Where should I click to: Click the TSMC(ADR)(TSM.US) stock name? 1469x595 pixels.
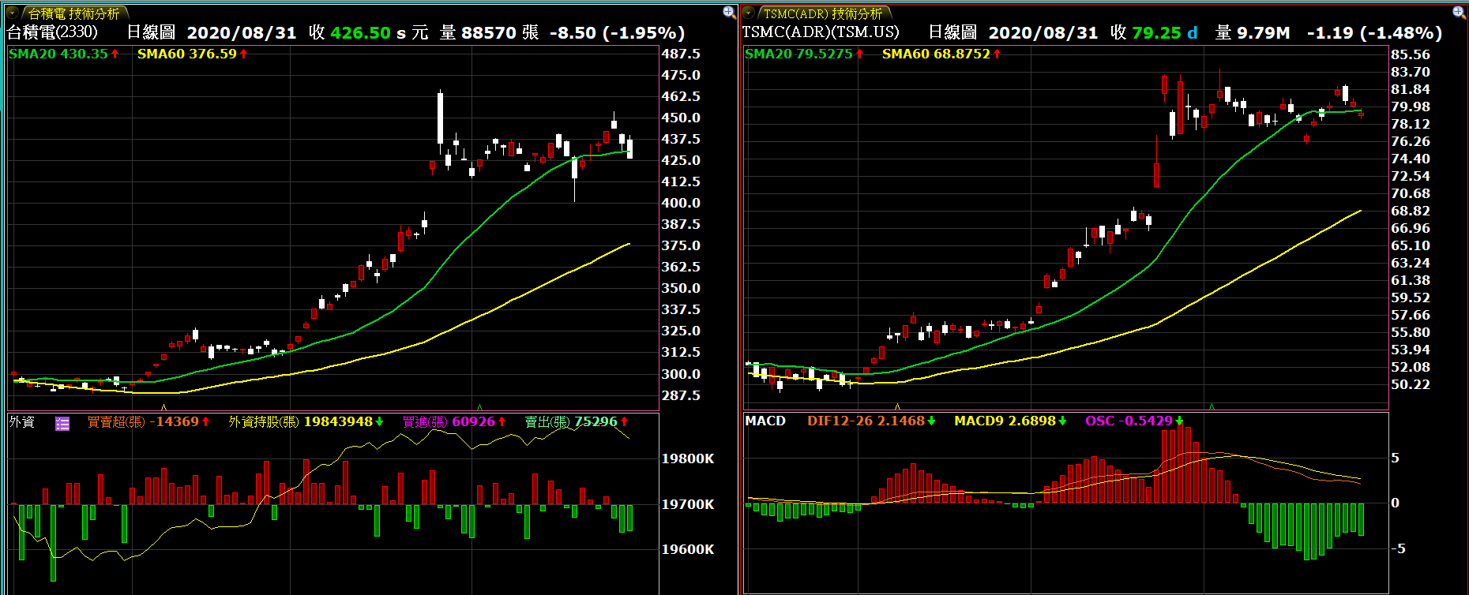click(821, 32)
